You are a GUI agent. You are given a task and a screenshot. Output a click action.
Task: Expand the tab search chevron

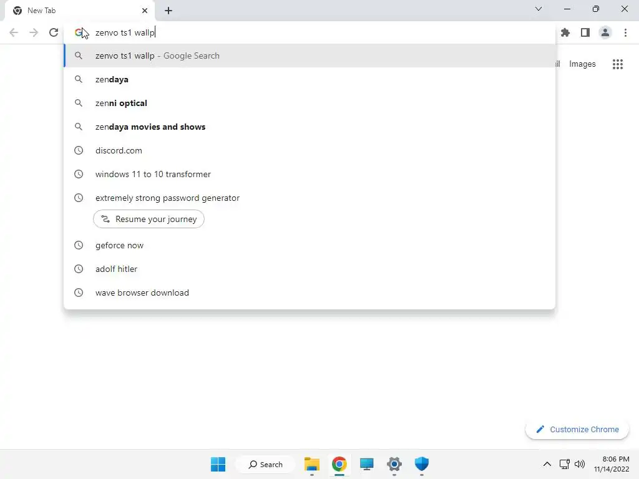point(539,9)
